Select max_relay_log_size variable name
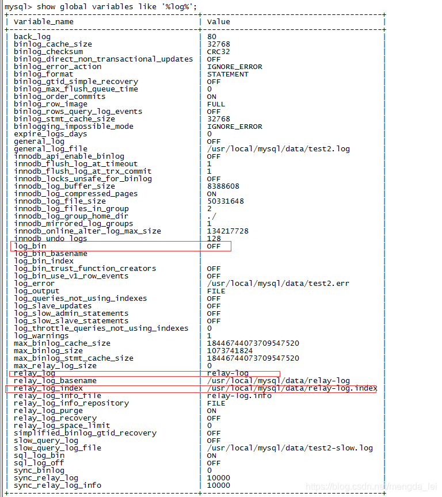 [x=55, y=366]
